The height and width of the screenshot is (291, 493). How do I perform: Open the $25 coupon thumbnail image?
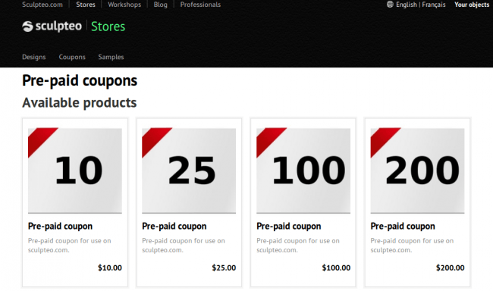pyautogui.click(x=189, y=171)
